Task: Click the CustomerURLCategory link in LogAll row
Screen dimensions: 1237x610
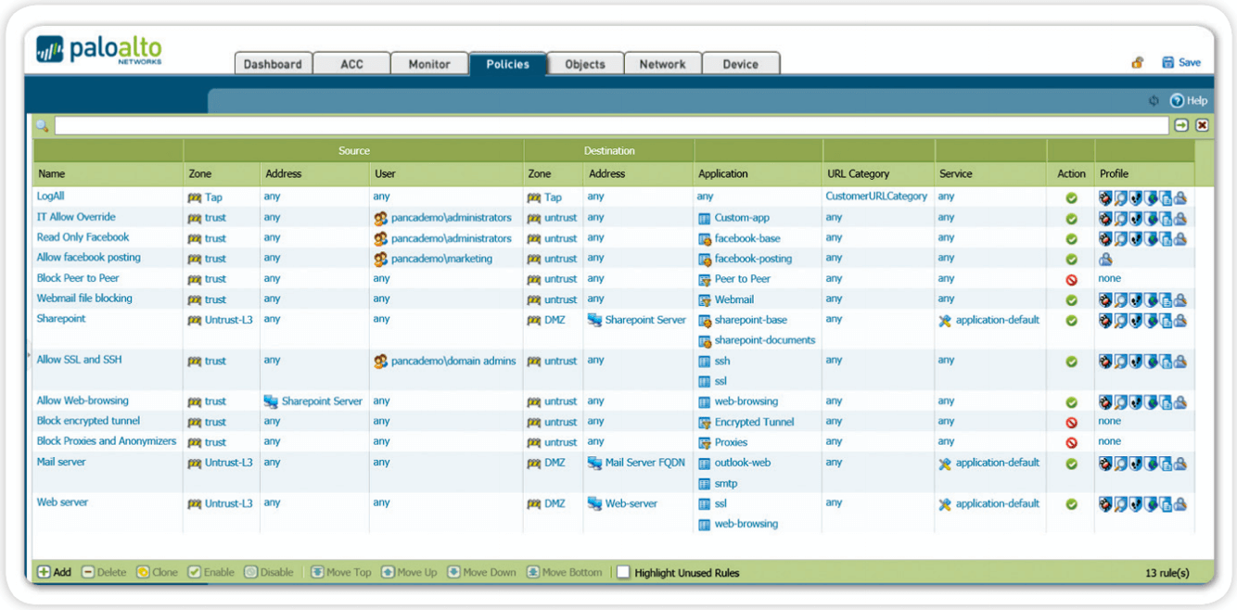Action: 876,197
